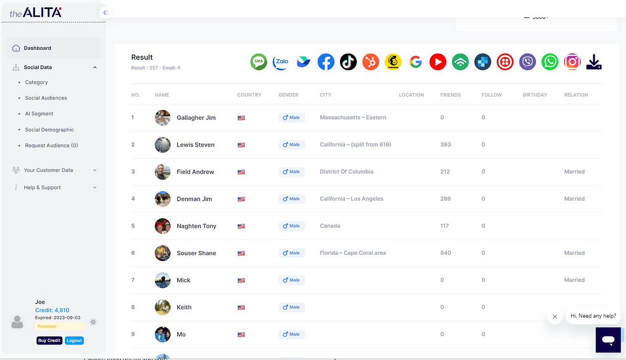Open Request Audience (0)

(52, 146)
